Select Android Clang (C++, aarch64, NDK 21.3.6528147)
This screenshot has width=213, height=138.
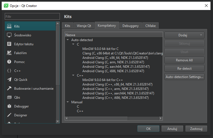coord(118,93)
